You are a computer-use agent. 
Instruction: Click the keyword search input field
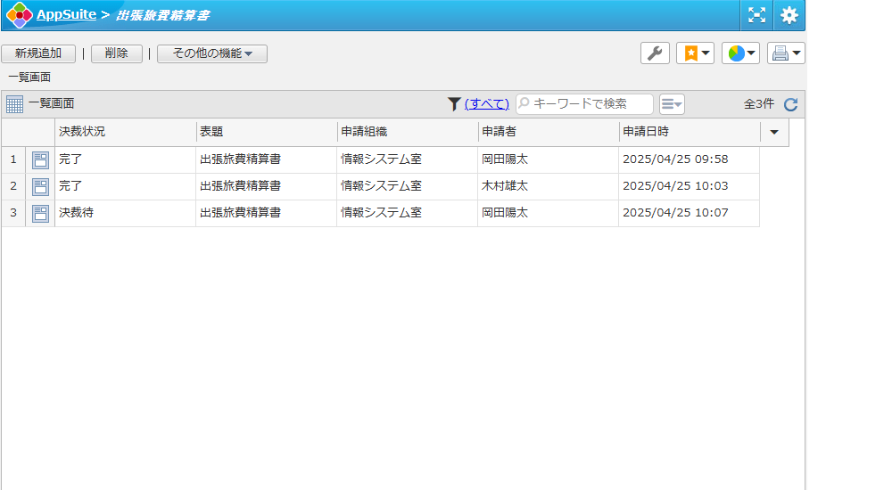589,104
